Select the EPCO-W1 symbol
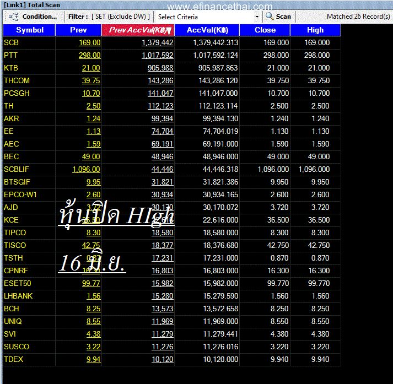This screenshot has width=393, height=384. click(x=20, y=194)
